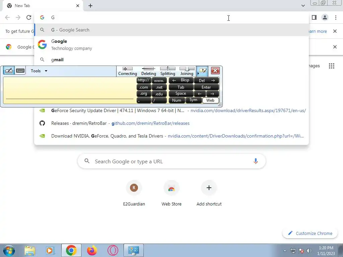The image size is (343, 257).
Task: Launch Opera from taskbar
Action: (x=113, y=250)
